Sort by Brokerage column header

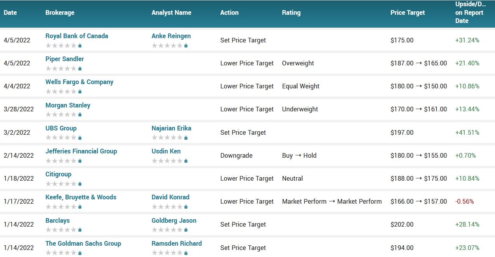point(60,12)
